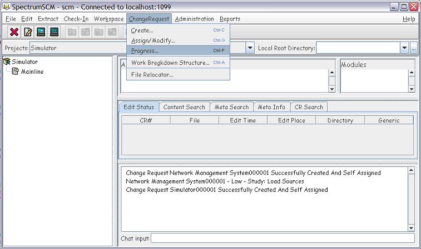The width and height of the screenshot is (421, 249).
Task: Click the Simulator project tree icon
Action: click(7, 62)
